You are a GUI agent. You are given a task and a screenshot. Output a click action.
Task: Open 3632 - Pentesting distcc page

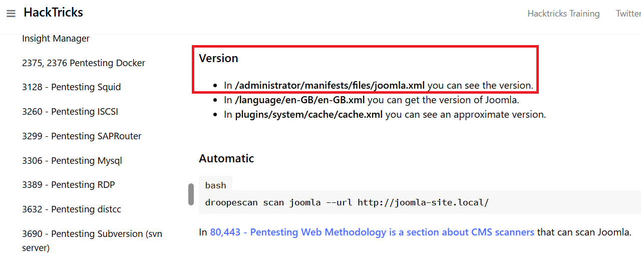pos(71,209)
